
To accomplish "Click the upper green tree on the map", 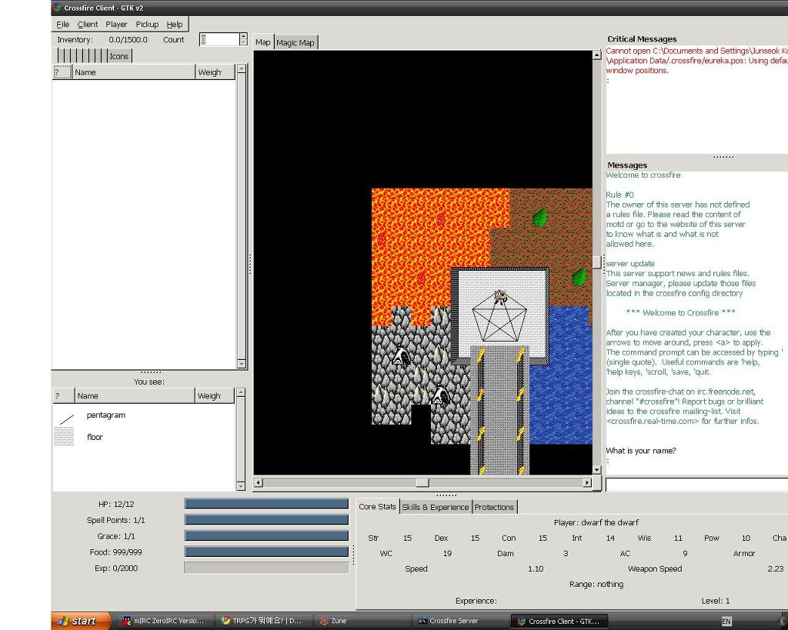I will pos(540,218).
